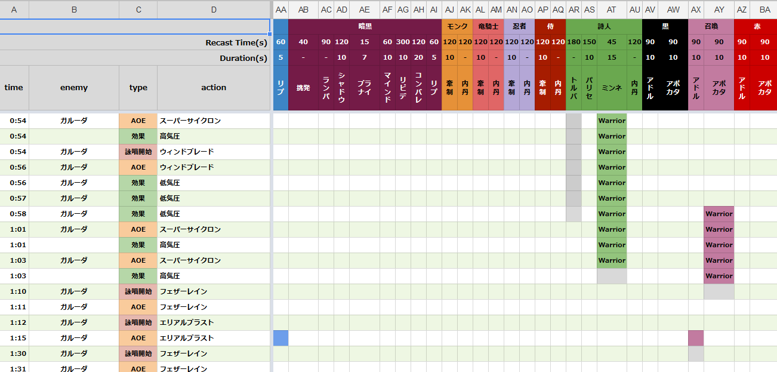777x372 pixels.
Task: Select the アドル header under 黒
Action: point(650,88)
